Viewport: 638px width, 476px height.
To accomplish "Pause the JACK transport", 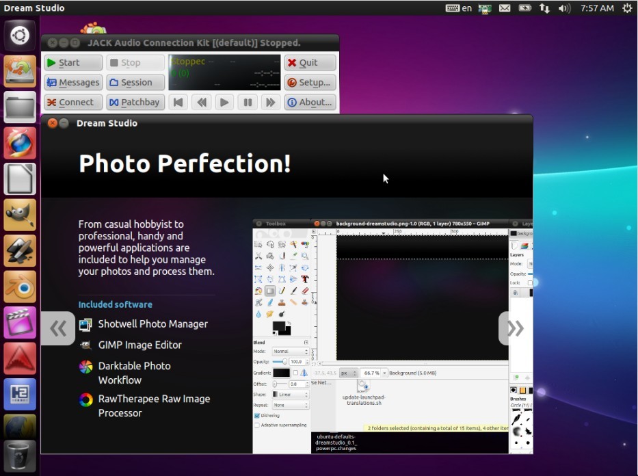I will (x=248, y=102).
